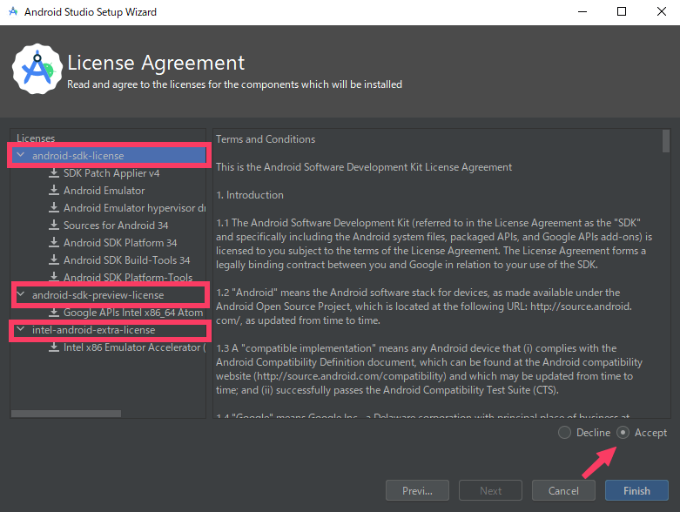Click download icon beside Android SDK Build-Tools 34
680x512 pixels.
click(54, 259)
